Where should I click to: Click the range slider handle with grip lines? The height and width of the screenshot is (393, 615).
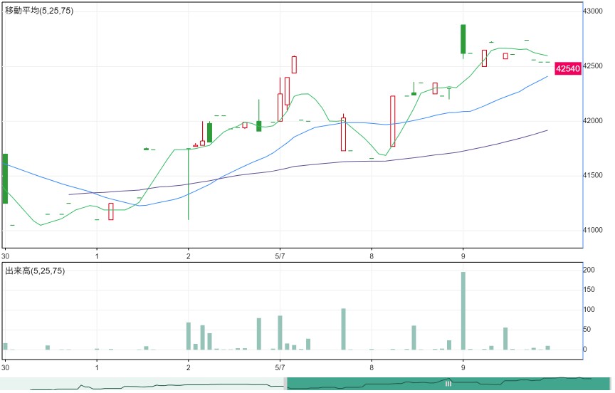tap(448, 384)
